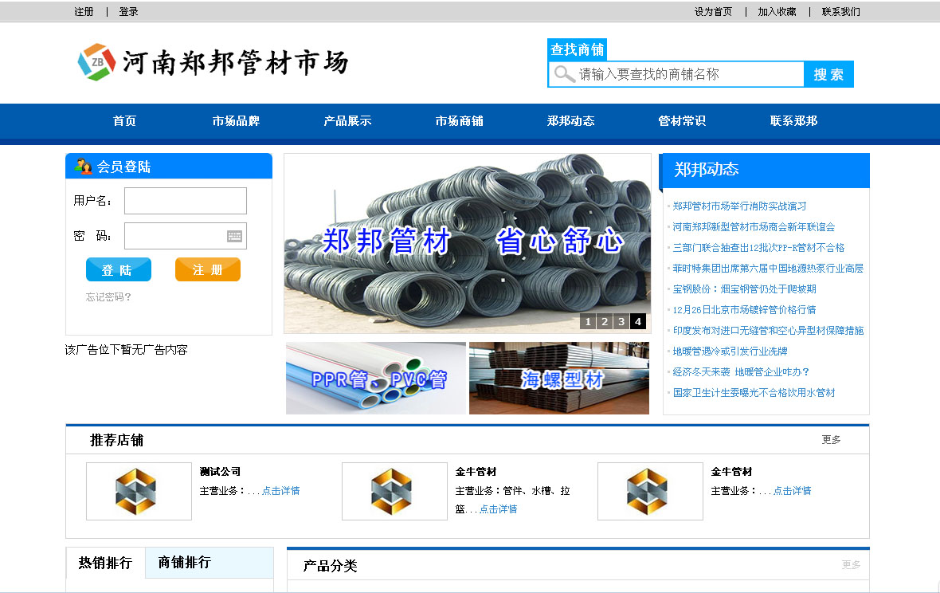The width and height of the screenshot is (940, 593).
Task: Click the steel coil main banner image
Action: click(x=468, y=243)
